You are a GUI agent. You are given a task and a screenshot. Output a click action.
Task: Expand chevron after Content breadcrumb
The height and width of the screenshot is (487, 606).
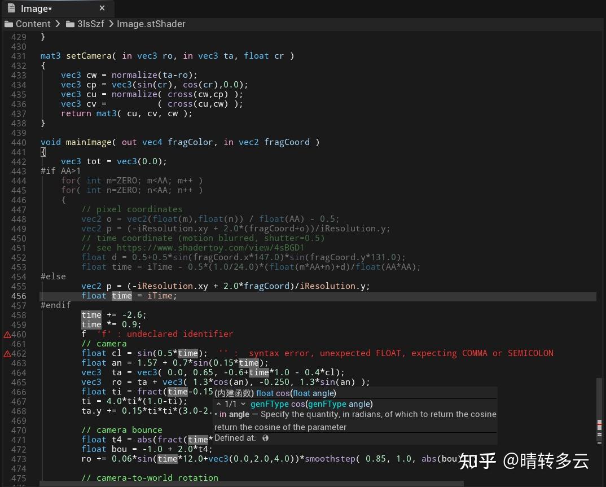pos(58,24)
